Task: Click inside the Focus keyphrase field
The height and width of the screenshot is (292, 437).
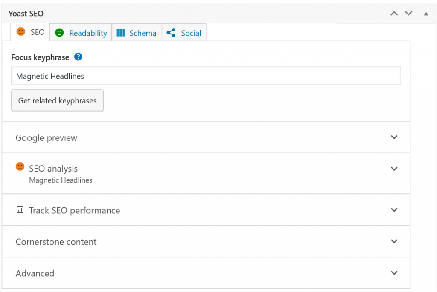Action: click(x=206, y=76)
